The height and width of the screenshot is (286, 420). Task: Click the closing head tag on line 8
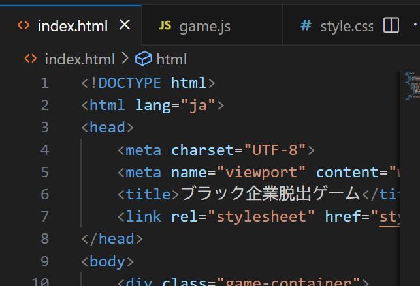pos(112,238)
